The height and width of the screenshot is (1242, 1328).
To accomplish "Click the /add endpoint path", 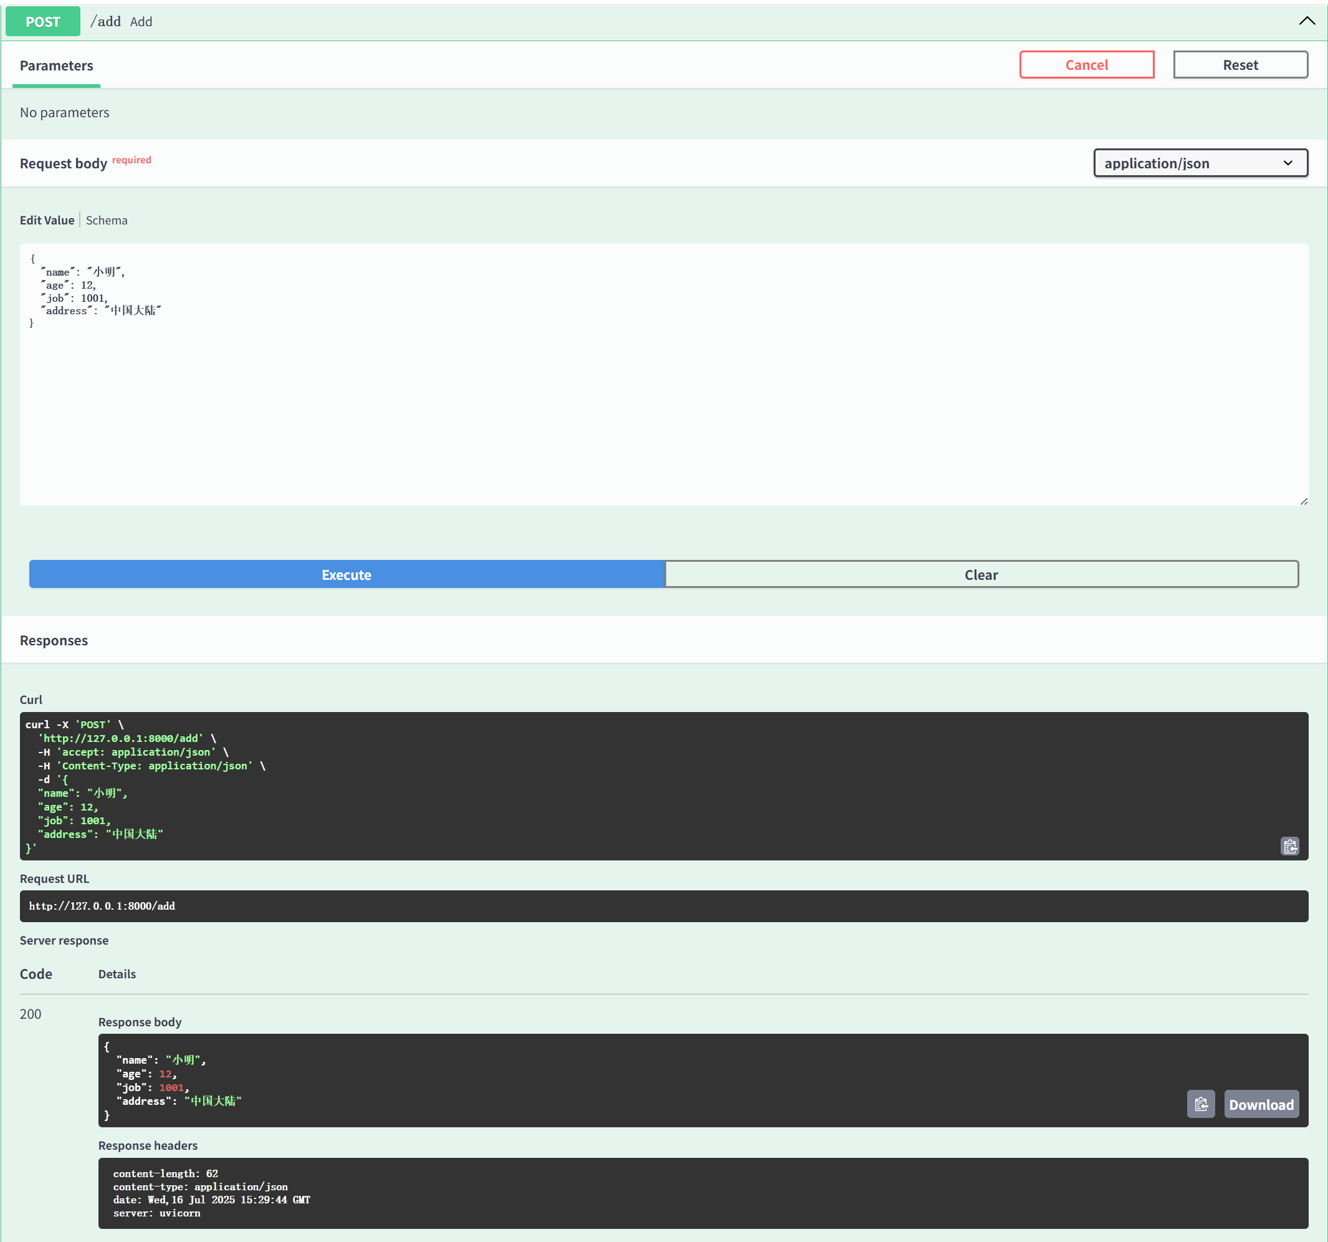I will (105, 21).
